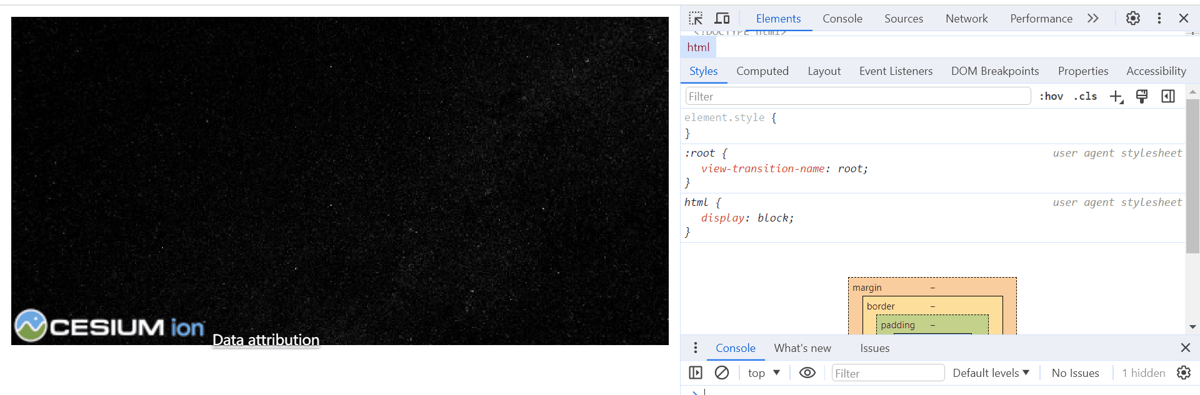Click the 1 hidden messages label
1200x395 pixels.
[1143, 373]
